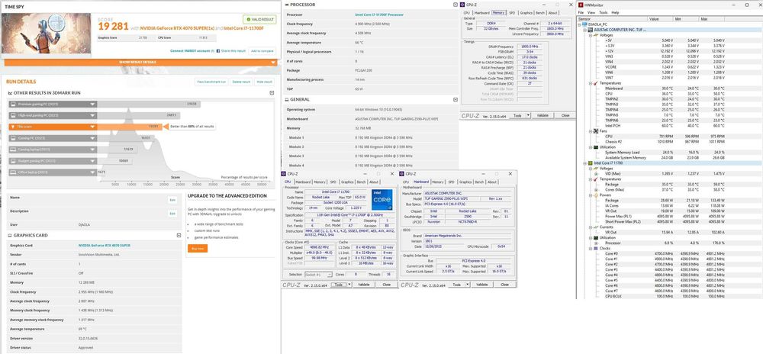
Task: Select Memory tab in CPU-Z CPU window
Action: (319, 182)
